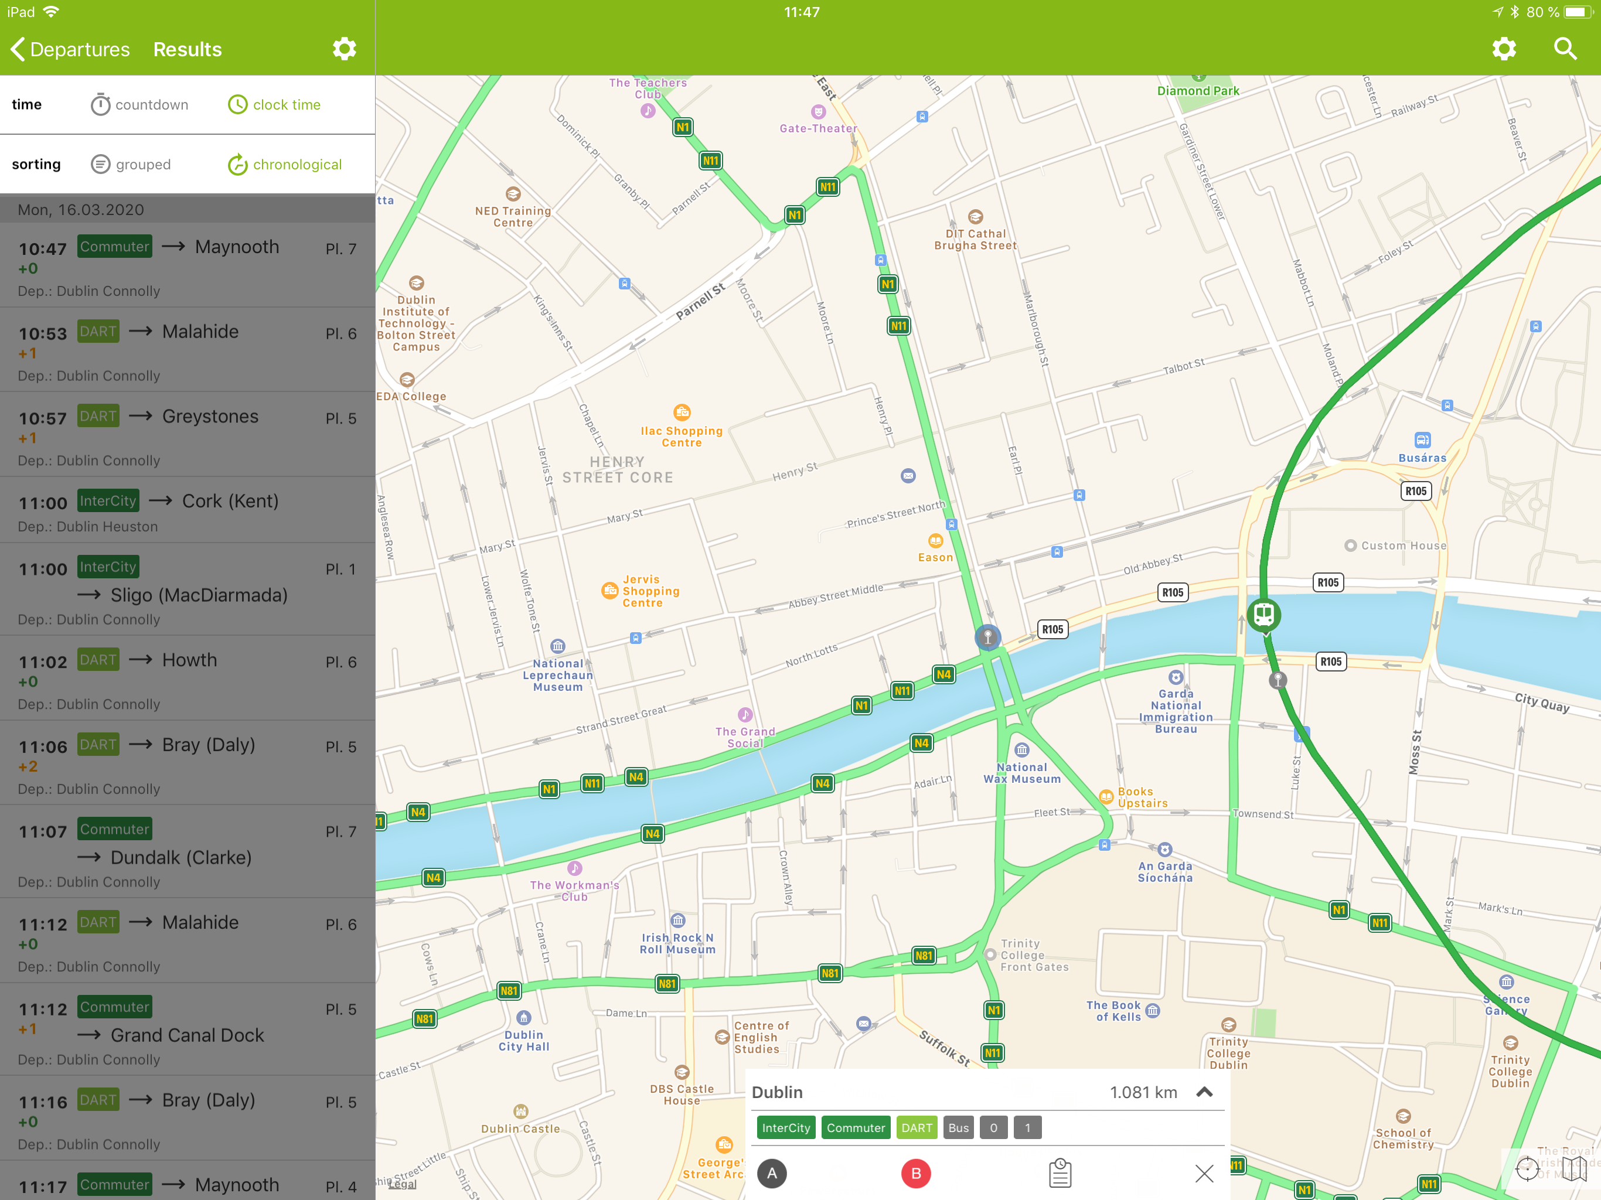Open 11:02 DART to Howth departure
Screen dimensions: 1601x1200
[188, 678]
